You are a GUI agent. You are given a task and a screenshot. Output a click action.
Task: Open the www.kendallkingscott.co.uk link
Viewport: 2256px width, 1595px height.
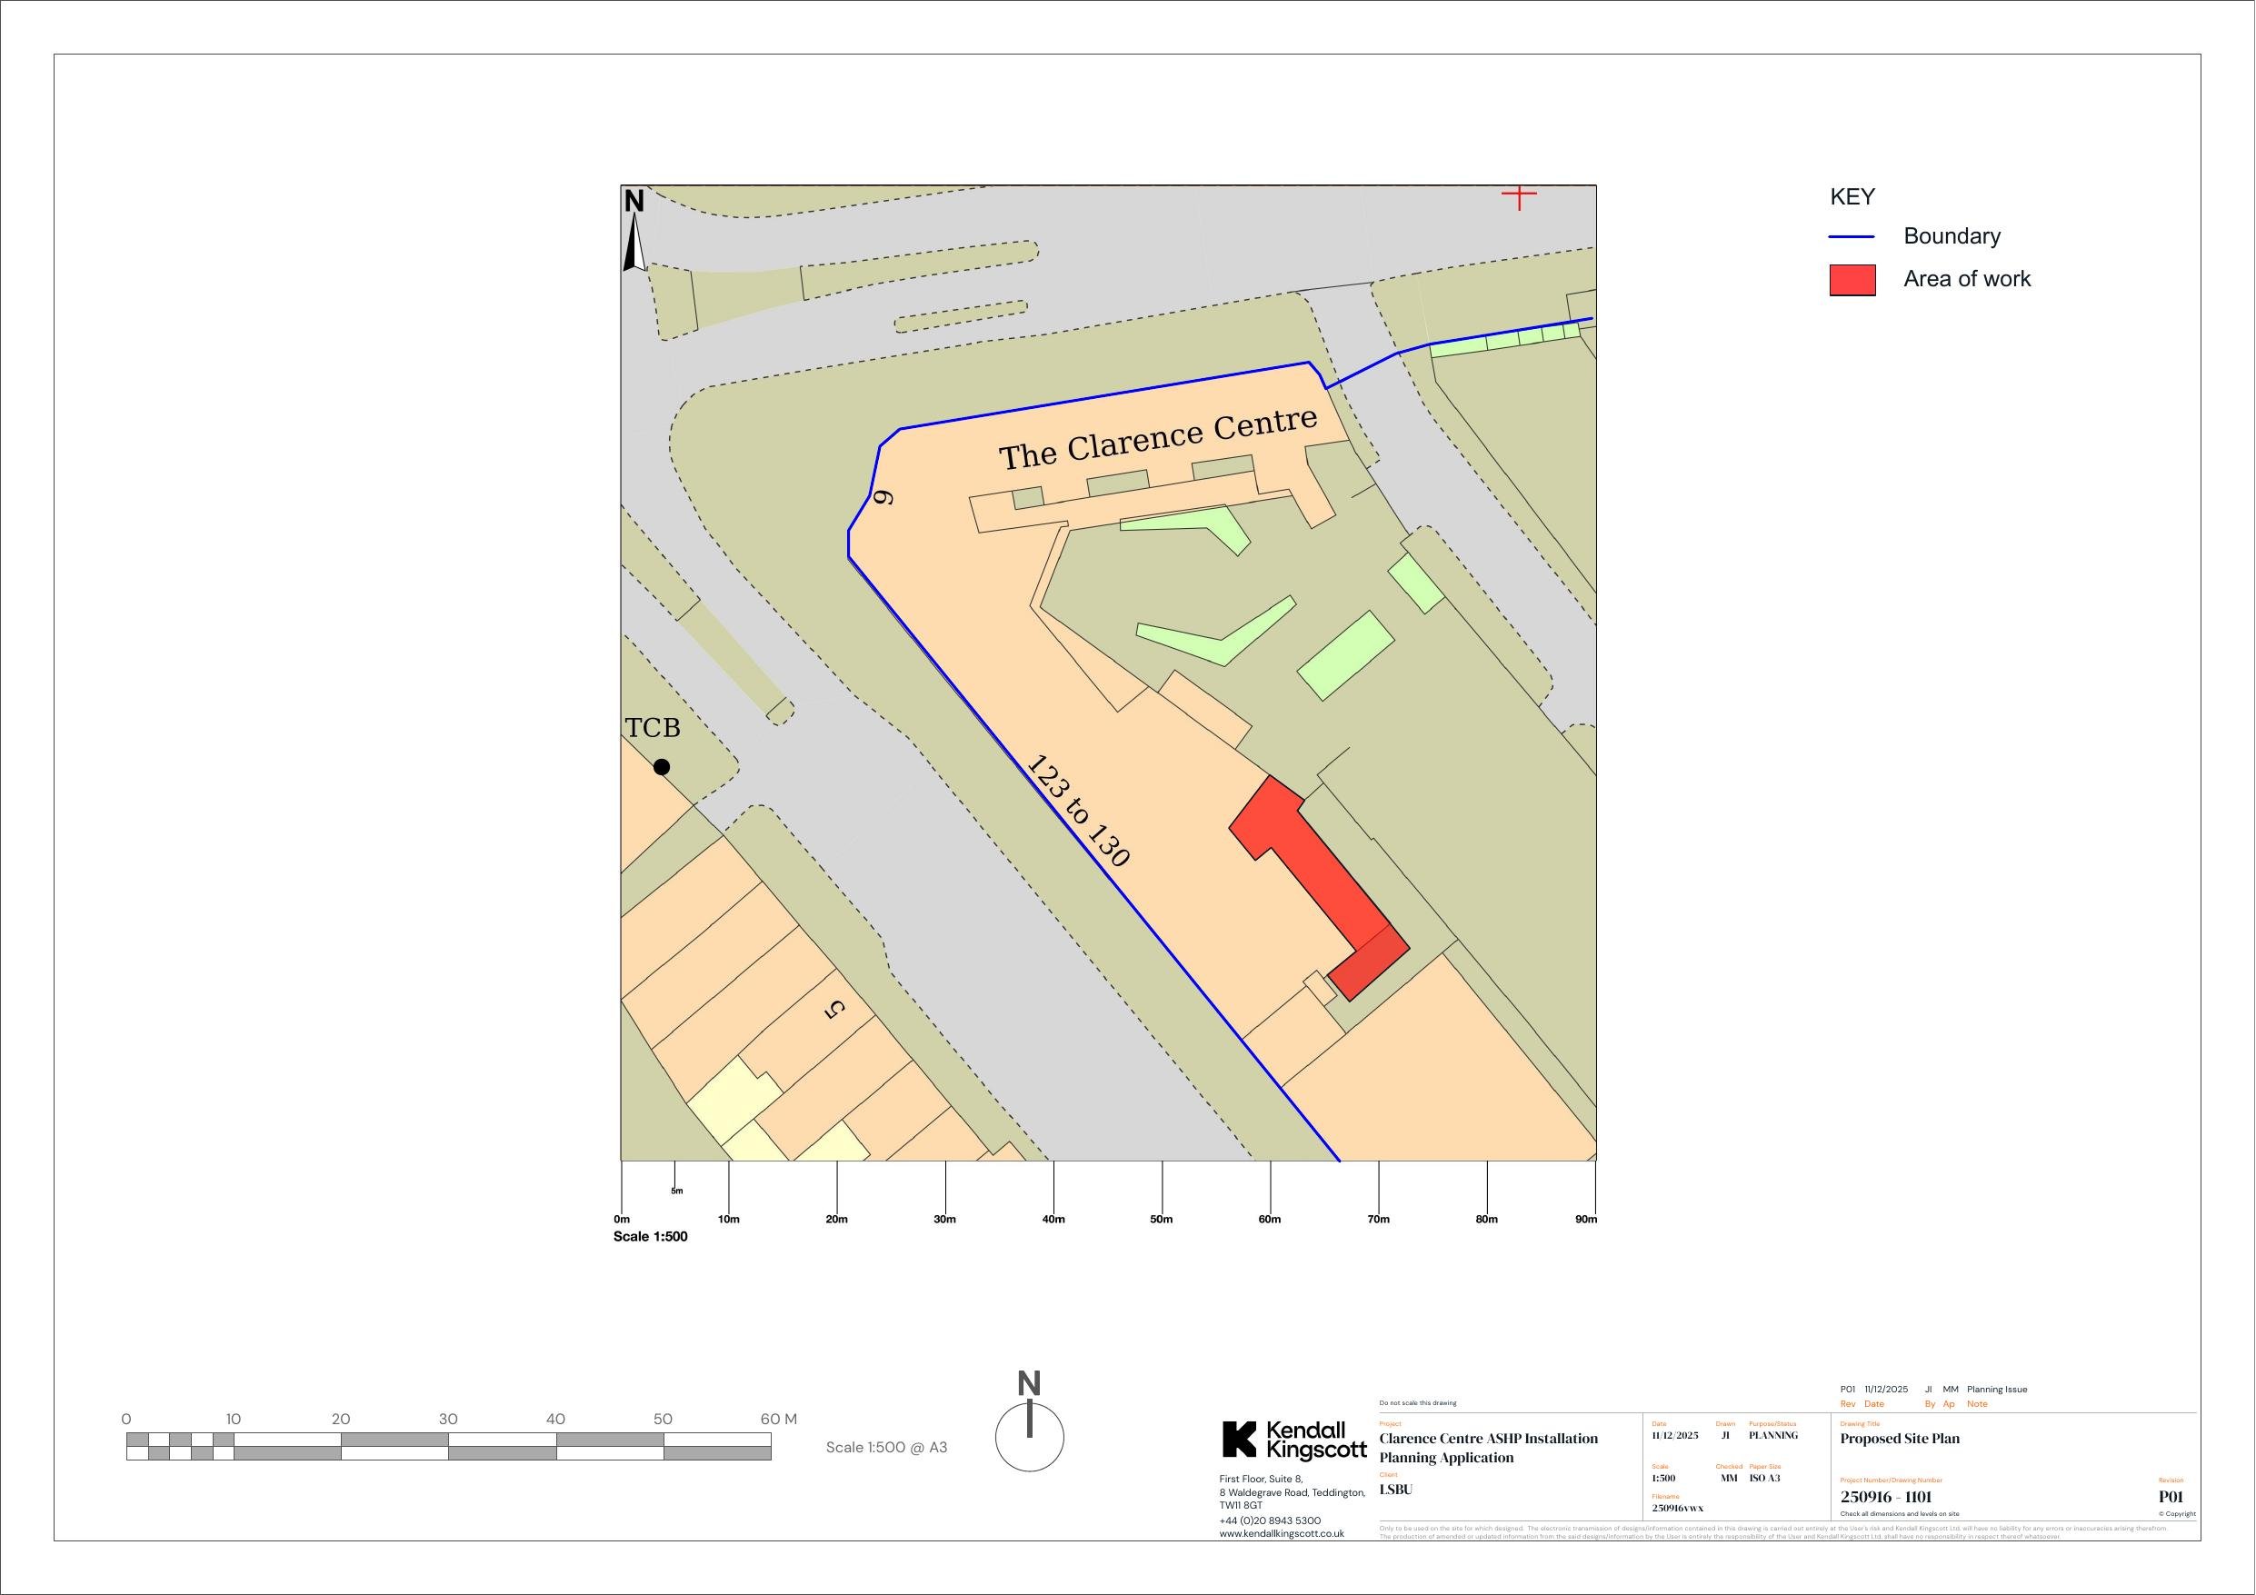1282,1533
